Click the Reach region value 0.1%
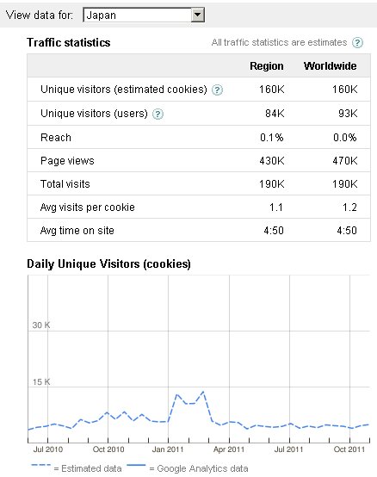Image resolution: width=377 pixels, height=477 pixels. coord(271,138)
